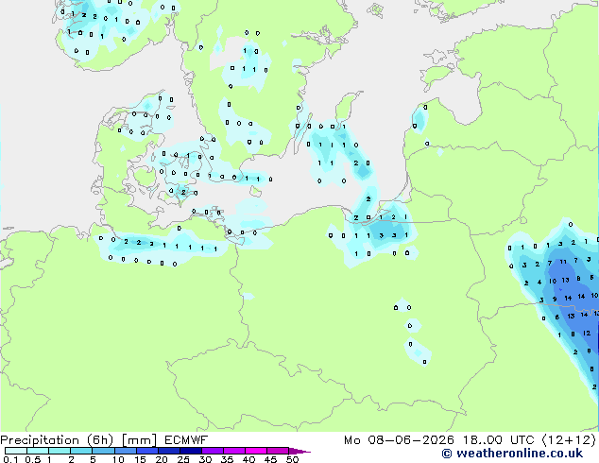Click the legend value '50'

pos(293,459)
